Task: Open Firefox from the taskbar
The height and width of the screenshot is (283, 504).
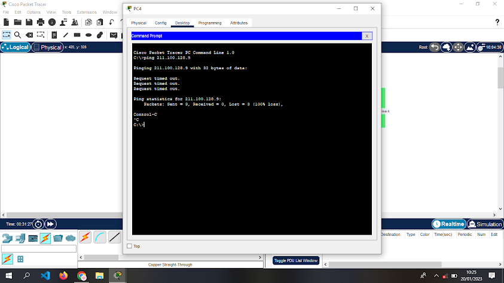Action: pos(63,276)
